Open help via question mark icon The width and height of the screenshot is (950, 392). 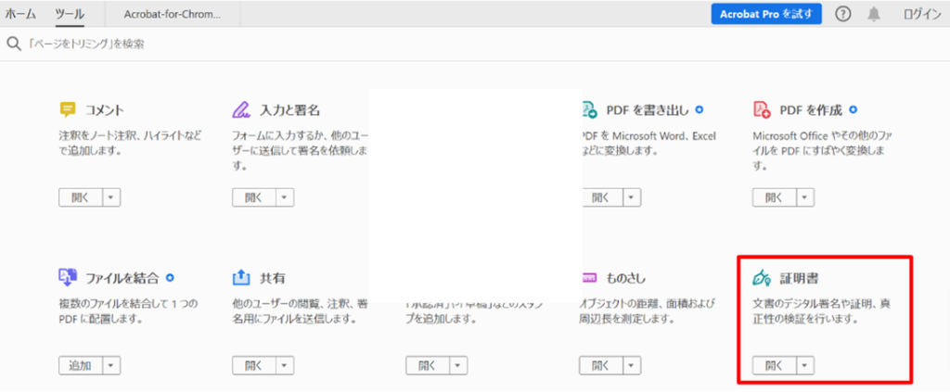click(x=842, y=14)
